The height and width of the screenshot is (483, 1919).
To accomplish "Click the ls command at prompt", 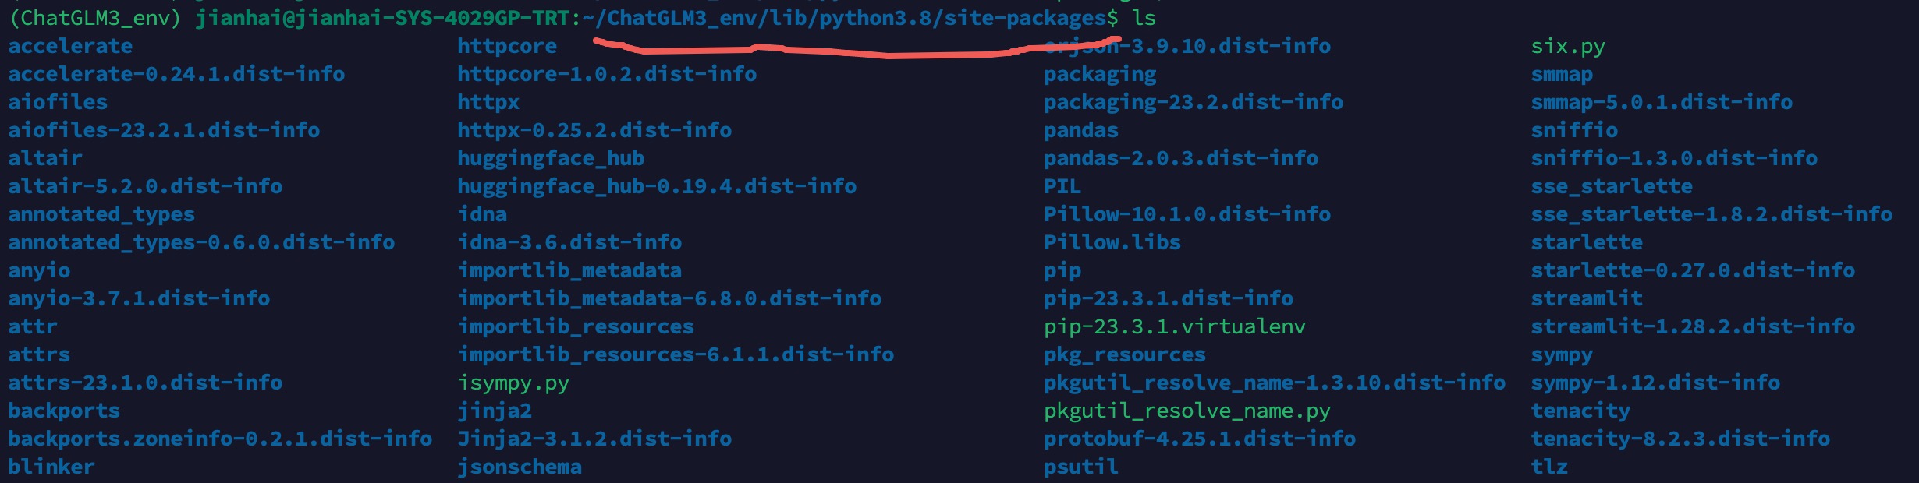I will coord(1144,18).
